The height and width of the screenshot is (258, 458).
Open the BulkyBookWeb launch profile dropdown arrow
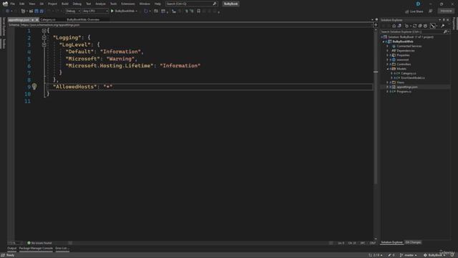click(x=137, y=11)
